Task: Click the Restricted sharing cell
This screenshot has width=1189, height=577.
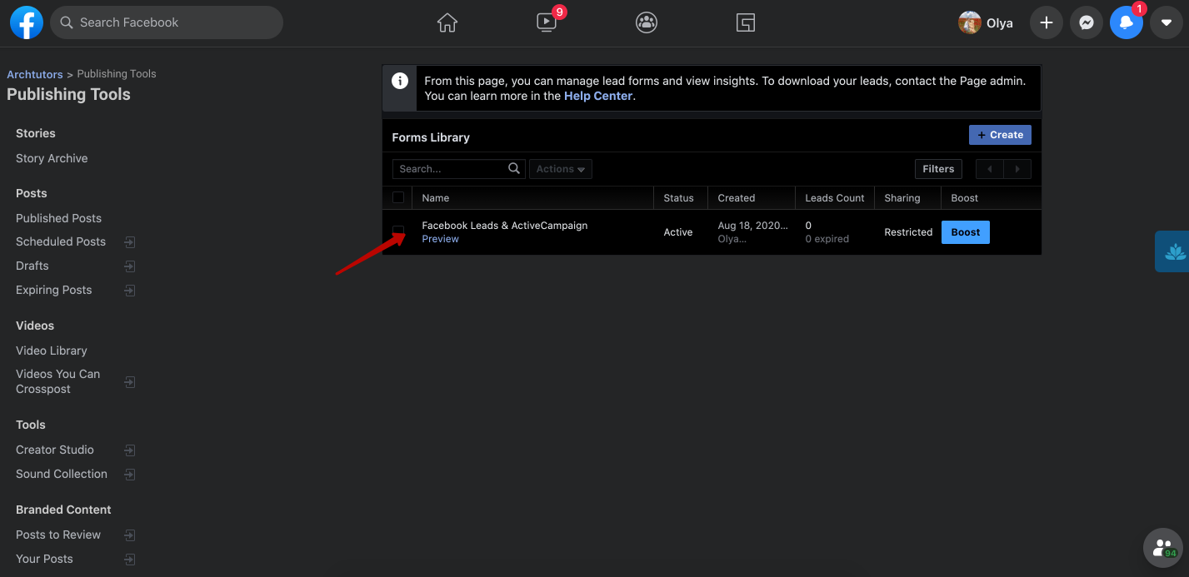Action: (908, 232)
